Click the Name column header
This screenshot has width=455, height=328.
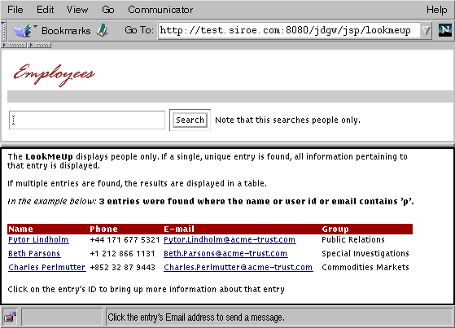[20, 229]
